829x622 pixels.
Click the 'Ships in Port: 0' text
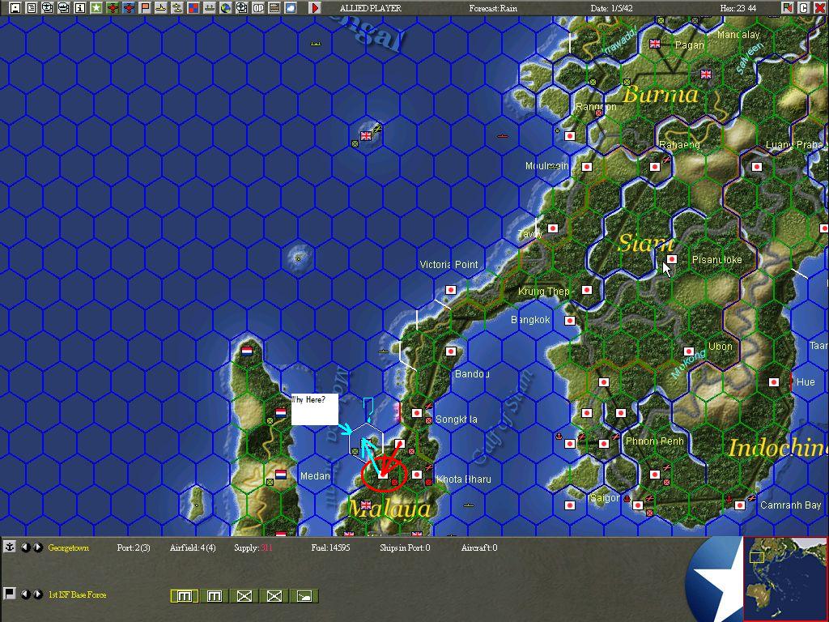tap(405, 548)
